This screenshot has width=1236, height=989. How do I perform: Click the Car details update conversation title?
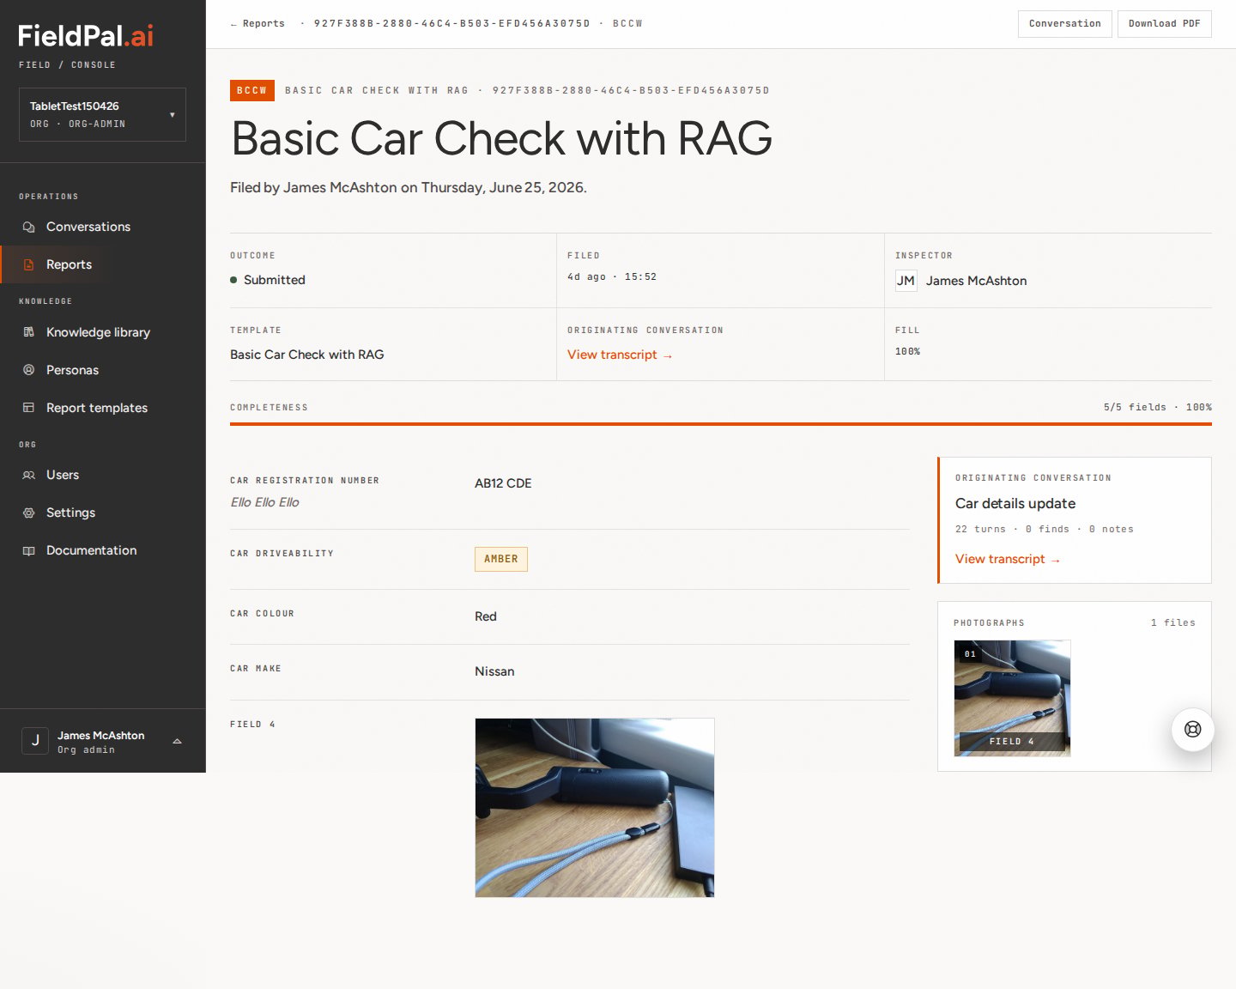pyautogui.click(x=1015, y=504)
